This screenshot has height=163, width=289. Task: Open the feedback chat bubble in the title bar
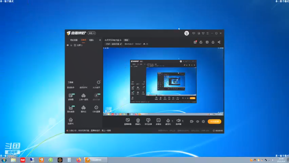(x=194, y=33)
